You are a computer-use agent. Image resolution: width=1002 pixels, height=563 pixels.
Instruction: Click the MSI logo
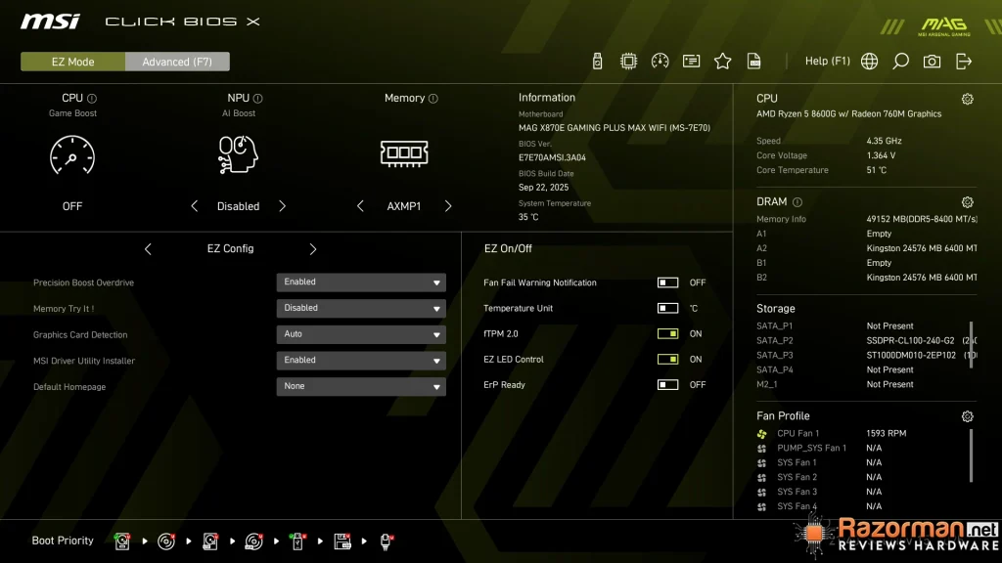(x=51, y=22)
